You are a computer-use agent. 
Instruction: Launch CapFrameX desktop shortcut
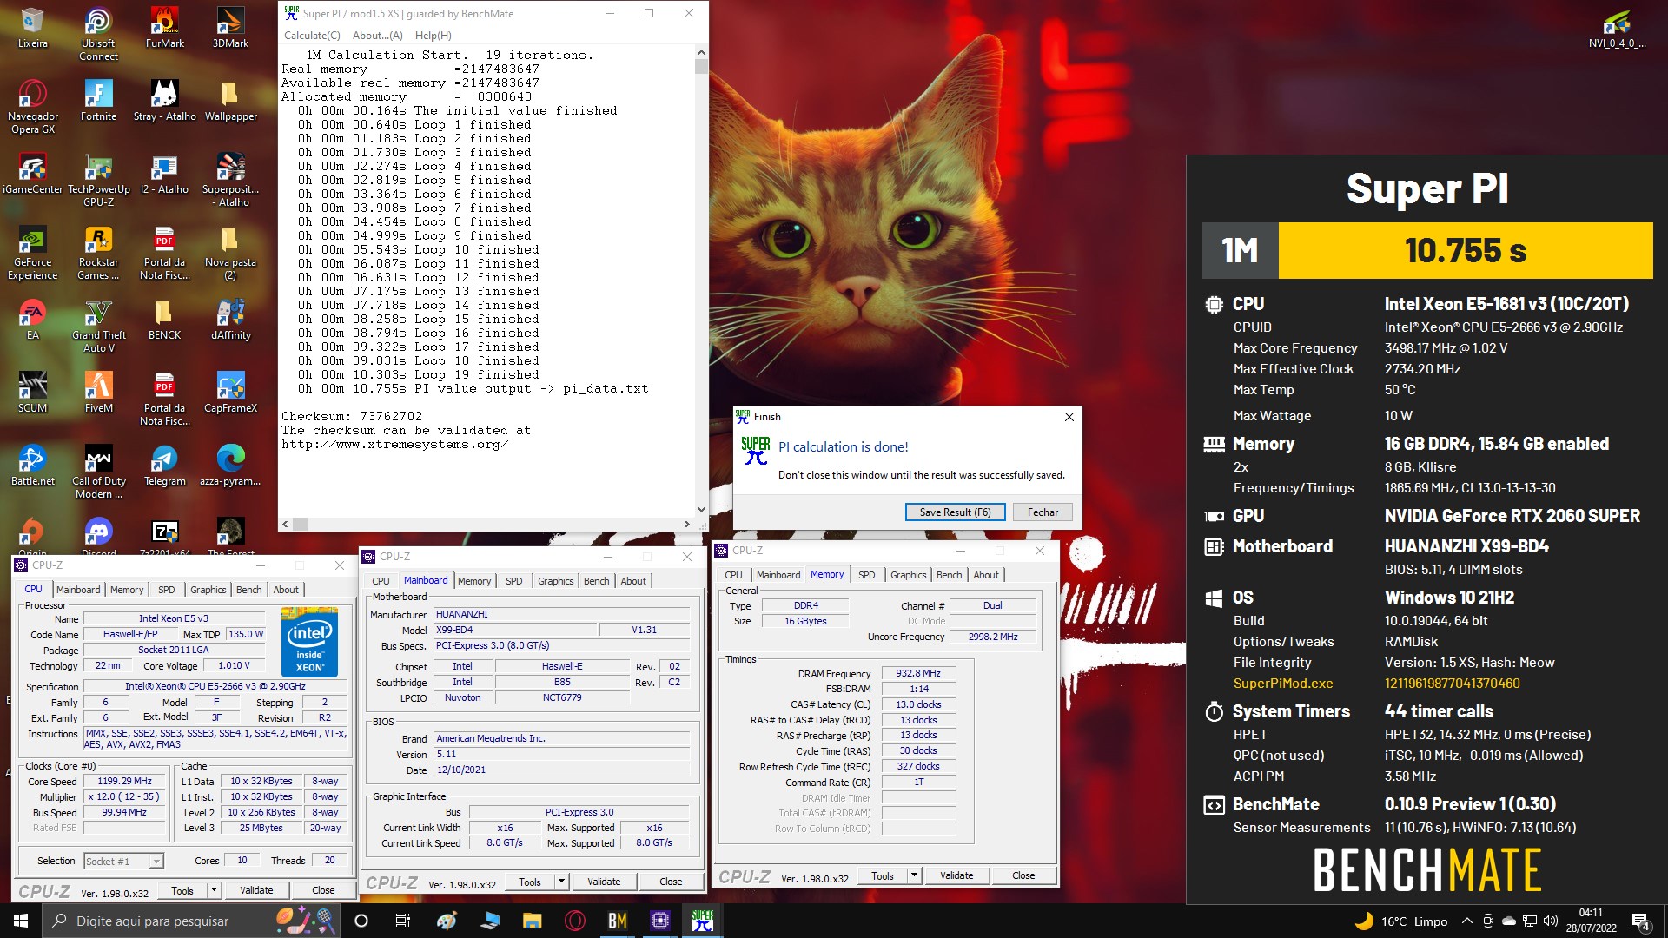point(230,393)
